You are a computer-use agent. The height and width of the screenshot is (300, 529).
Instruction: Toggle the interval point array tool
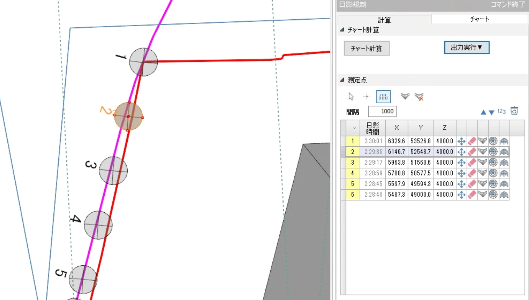pos(383,97)
